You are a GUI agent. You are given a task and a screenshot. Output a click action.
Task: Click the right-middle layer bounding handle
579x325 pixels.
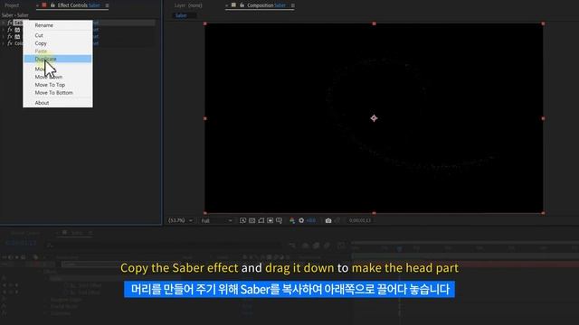tap(543, 118)
